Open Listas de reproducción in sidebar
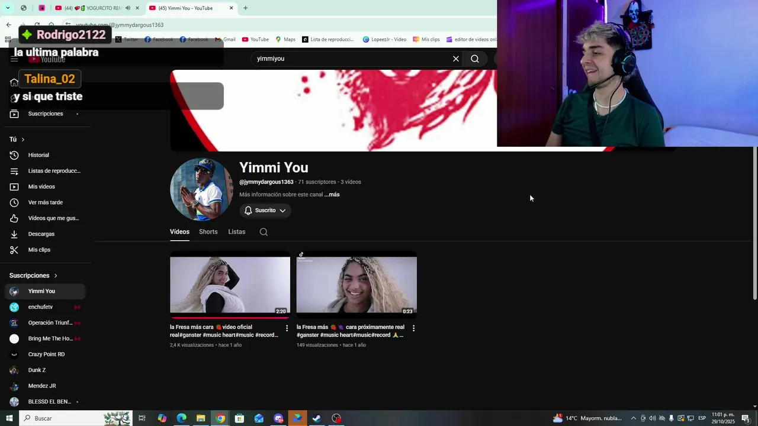 pos(44,171)
